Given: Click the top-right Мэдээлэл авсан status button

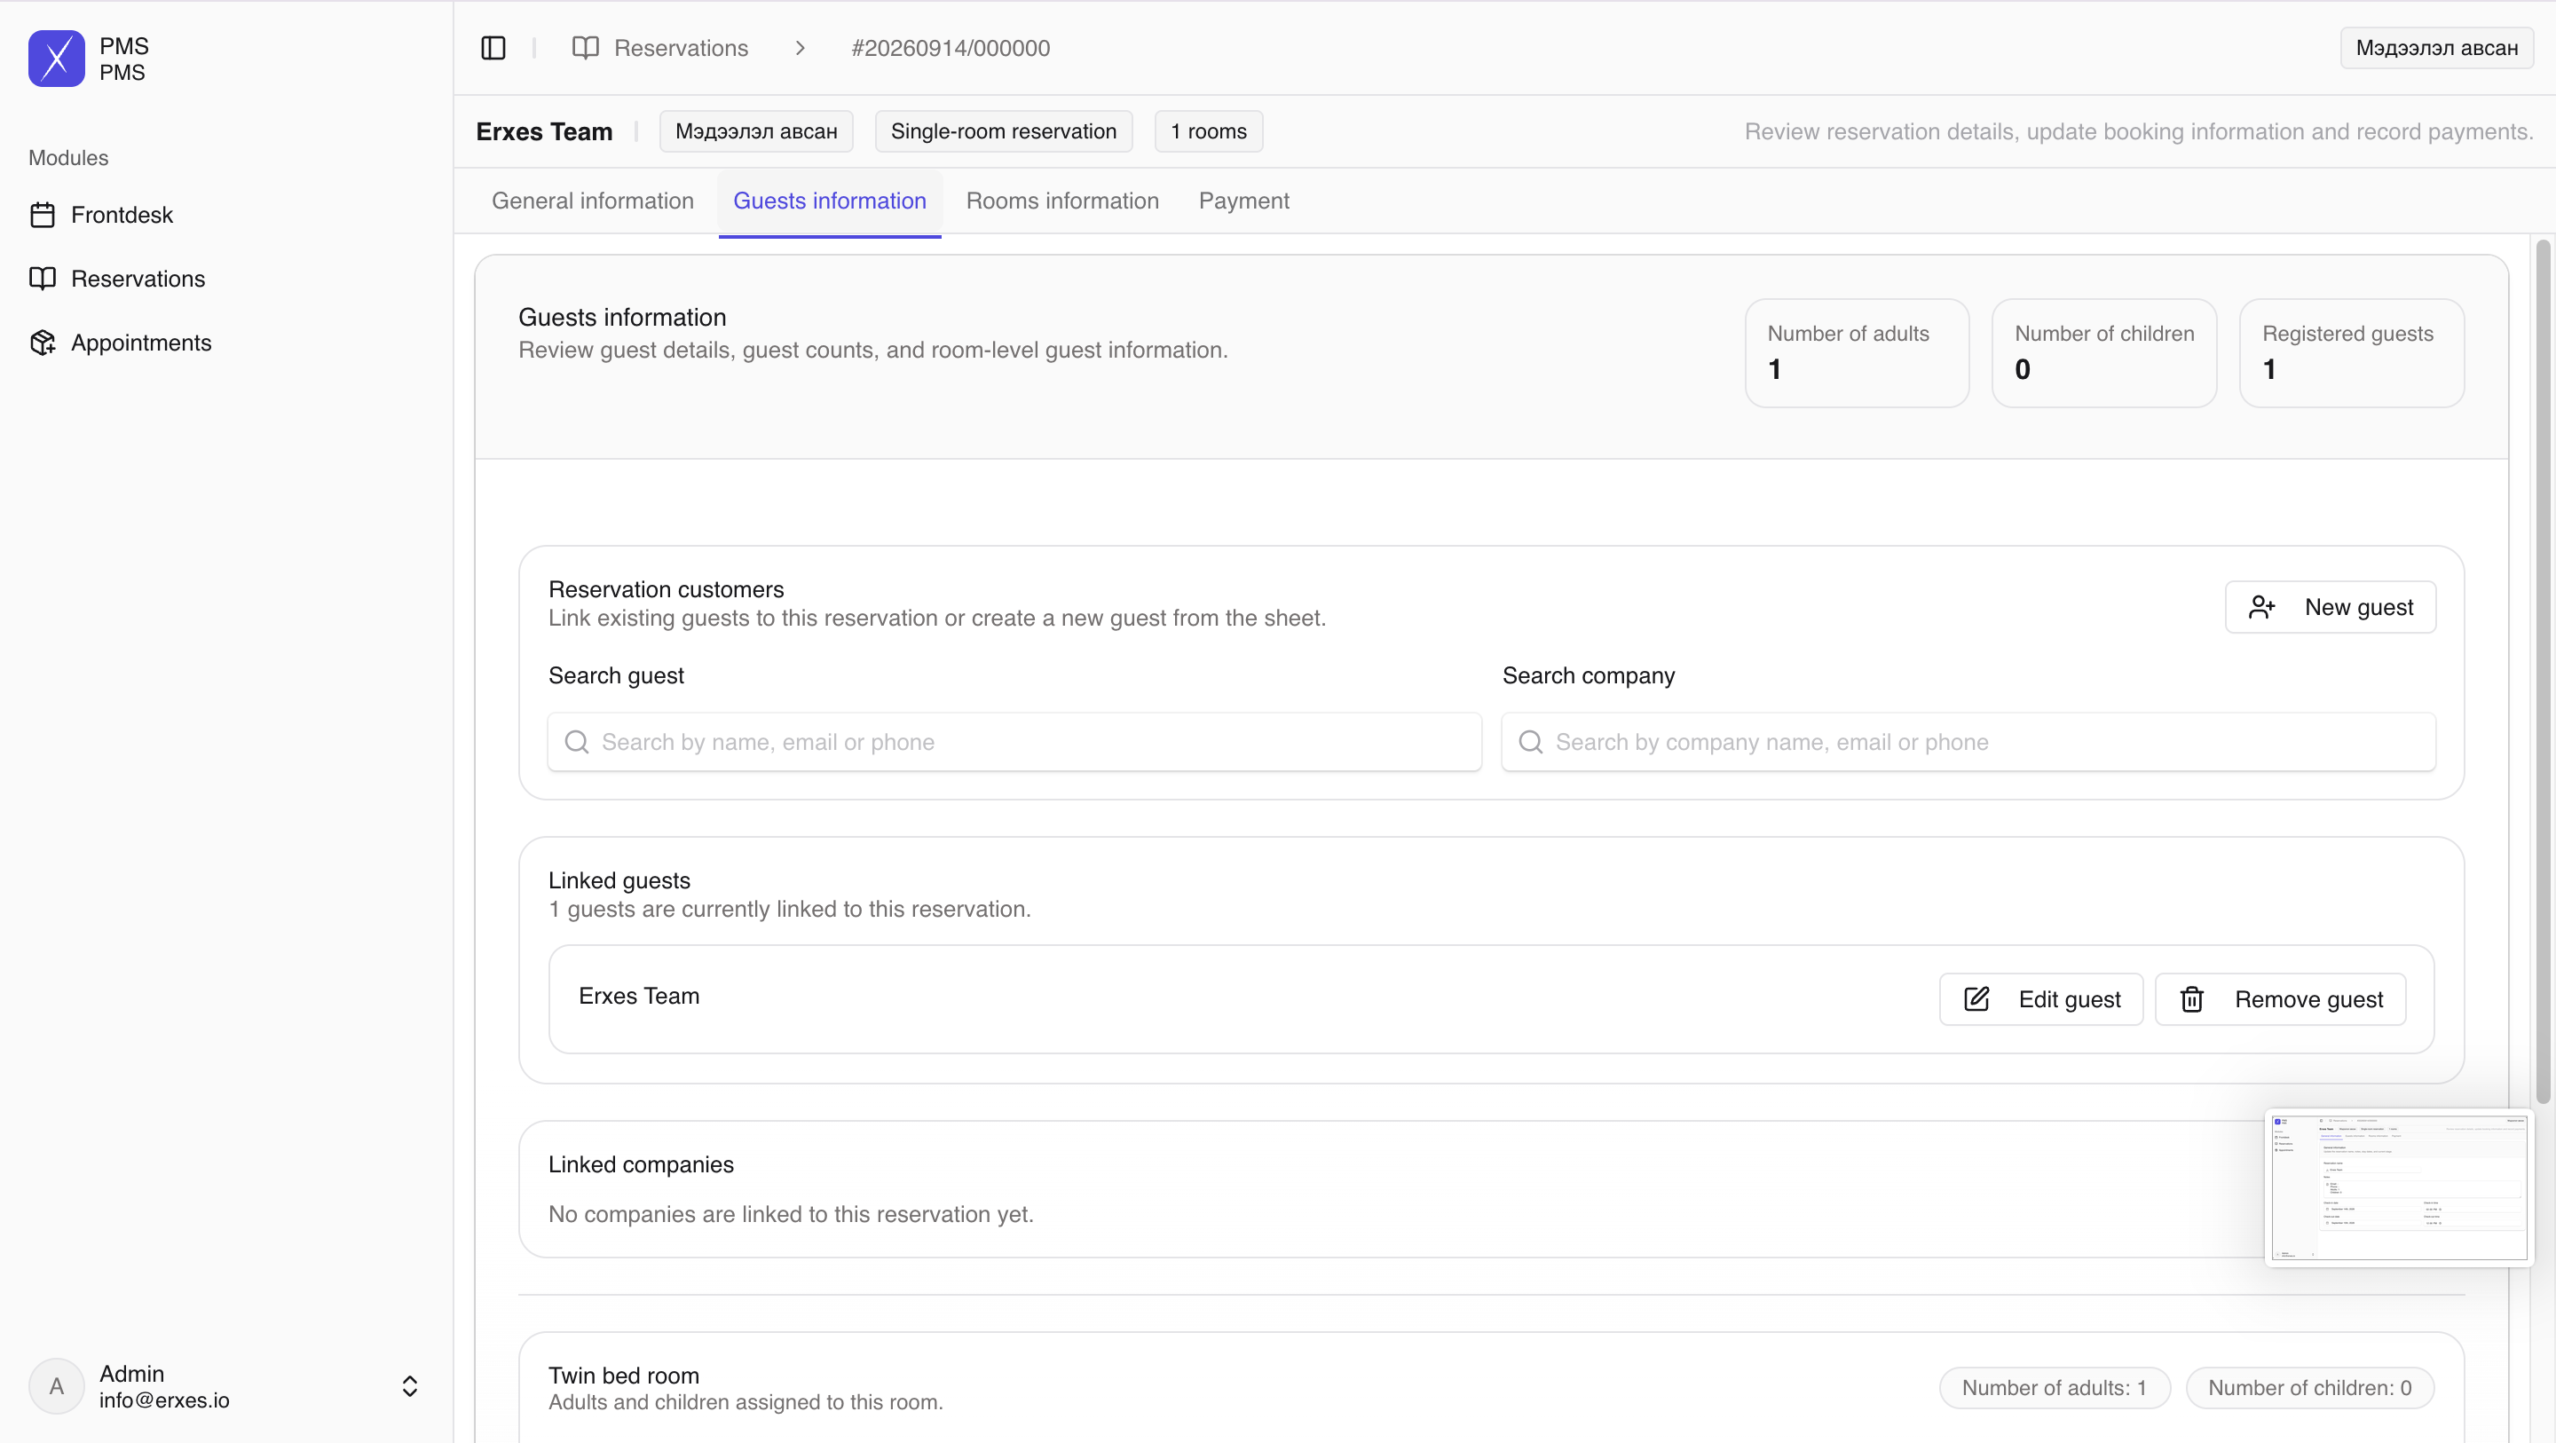Looking at the screenshot, I should [2437, 48].
